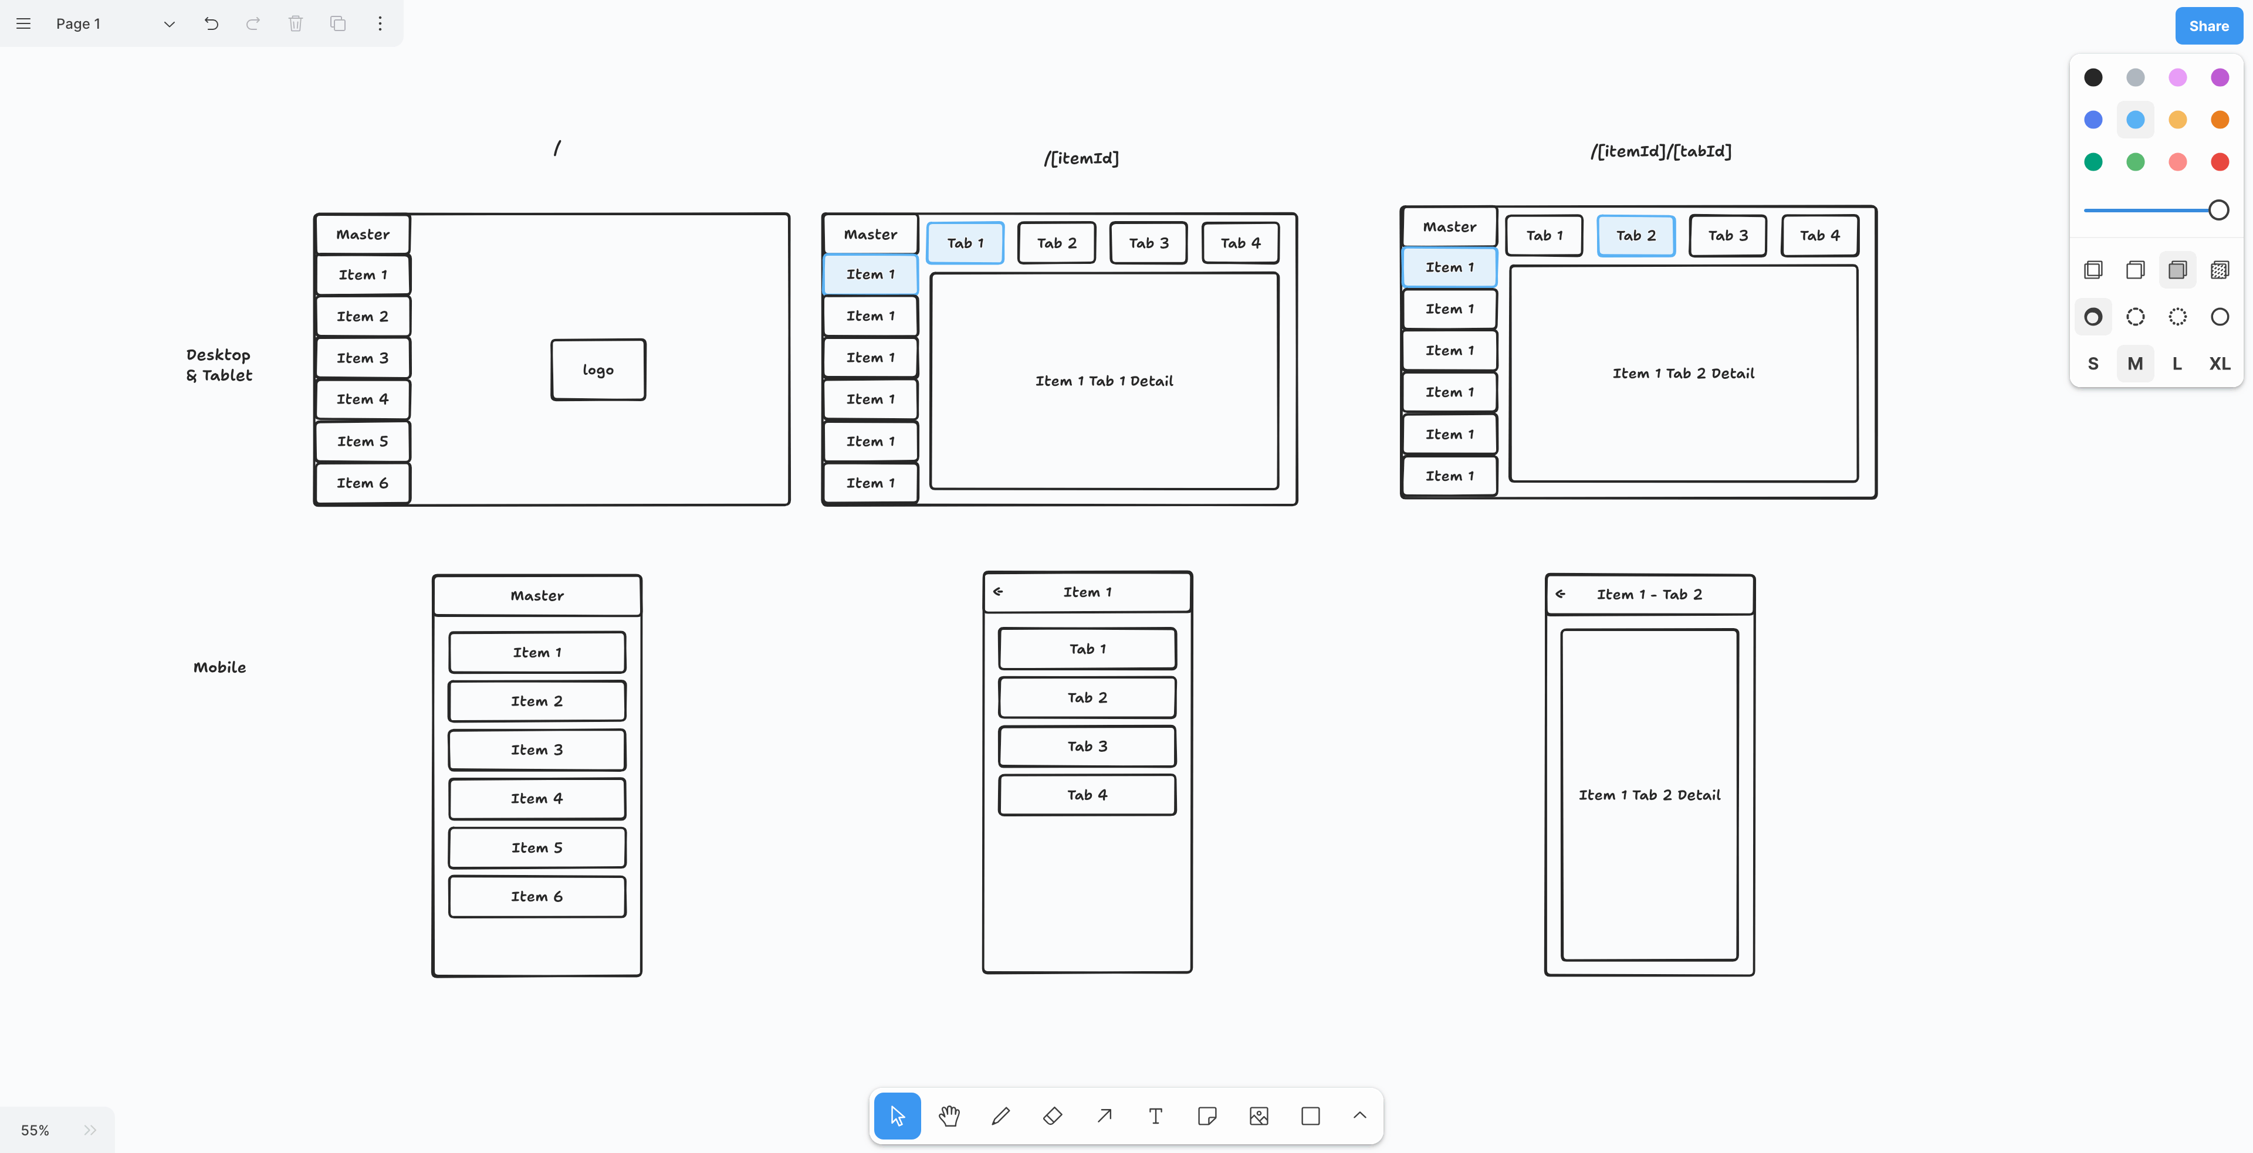The height and width of the screenshot is (1153, 2253).
Task: Select the Rectangle shape tool
Action: [x=1310, y=1115]
